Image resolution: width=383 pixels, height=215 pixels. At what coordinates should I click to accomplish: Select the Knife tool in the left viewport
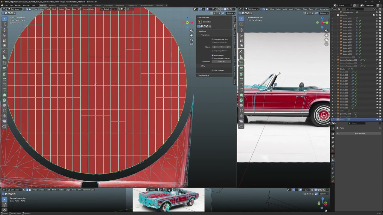coord(4,90)
